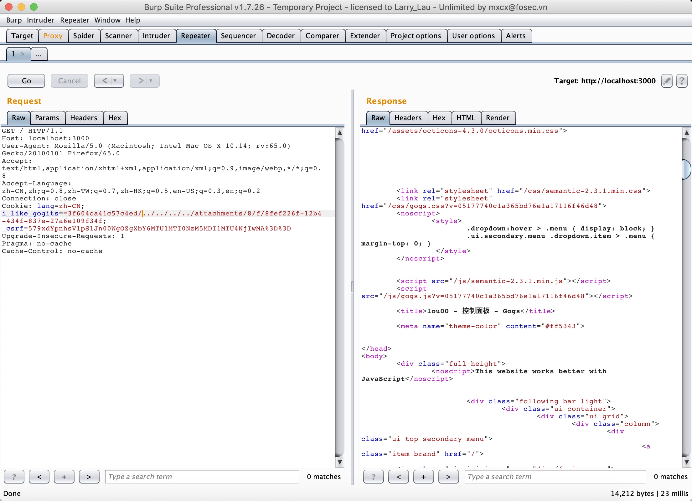The image size is (692, 501).
Task: Select response Hex view tab
Action: [439, 118]
